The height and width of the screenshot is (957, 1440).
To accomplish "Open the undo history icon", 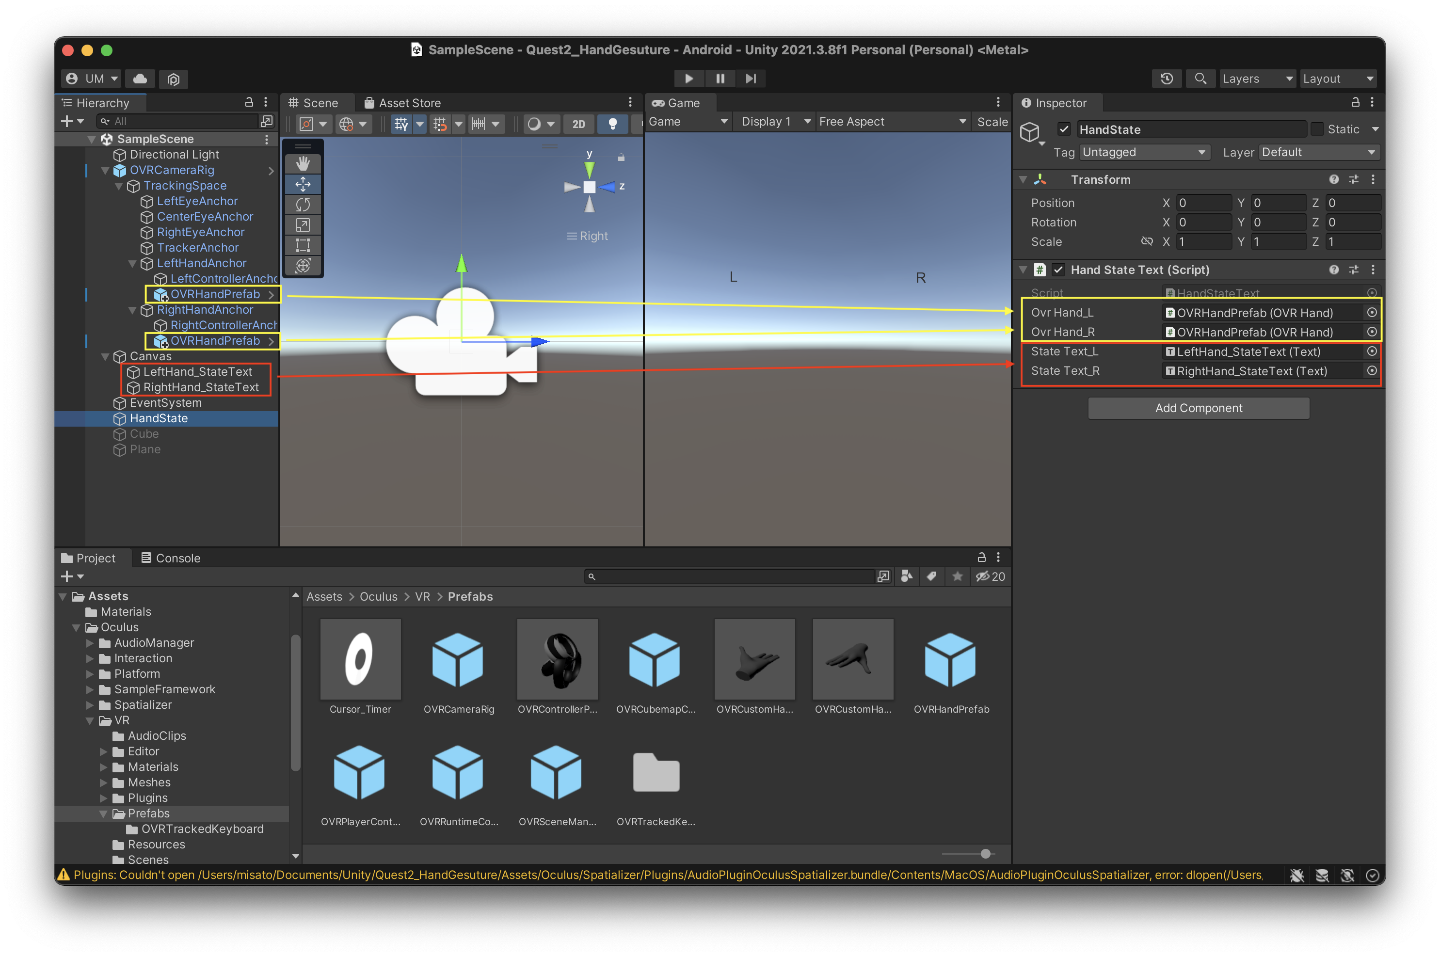I will [x=1167, y=78].
